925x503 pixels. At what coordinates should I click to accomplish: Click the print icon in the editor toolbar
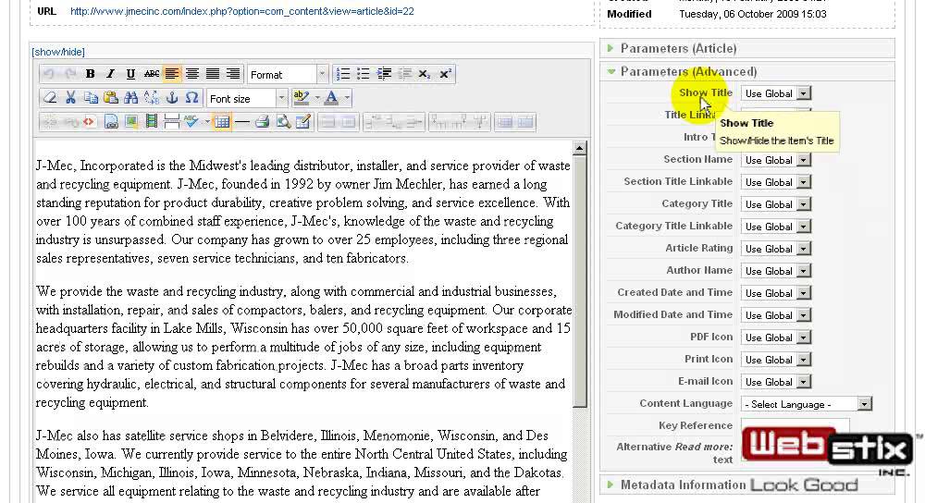click(x=263, y=122)
